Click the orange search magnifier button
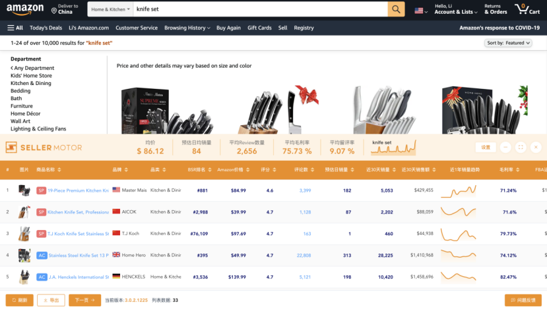 [x=396, y=9]
